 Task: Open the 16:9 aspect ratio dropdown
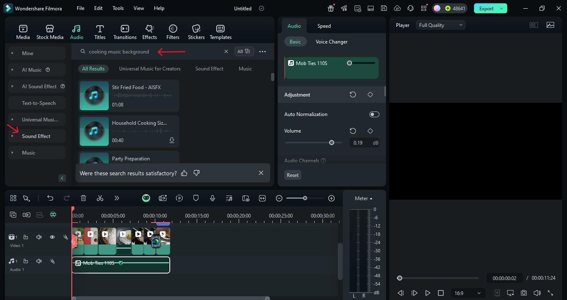[467, 293]
